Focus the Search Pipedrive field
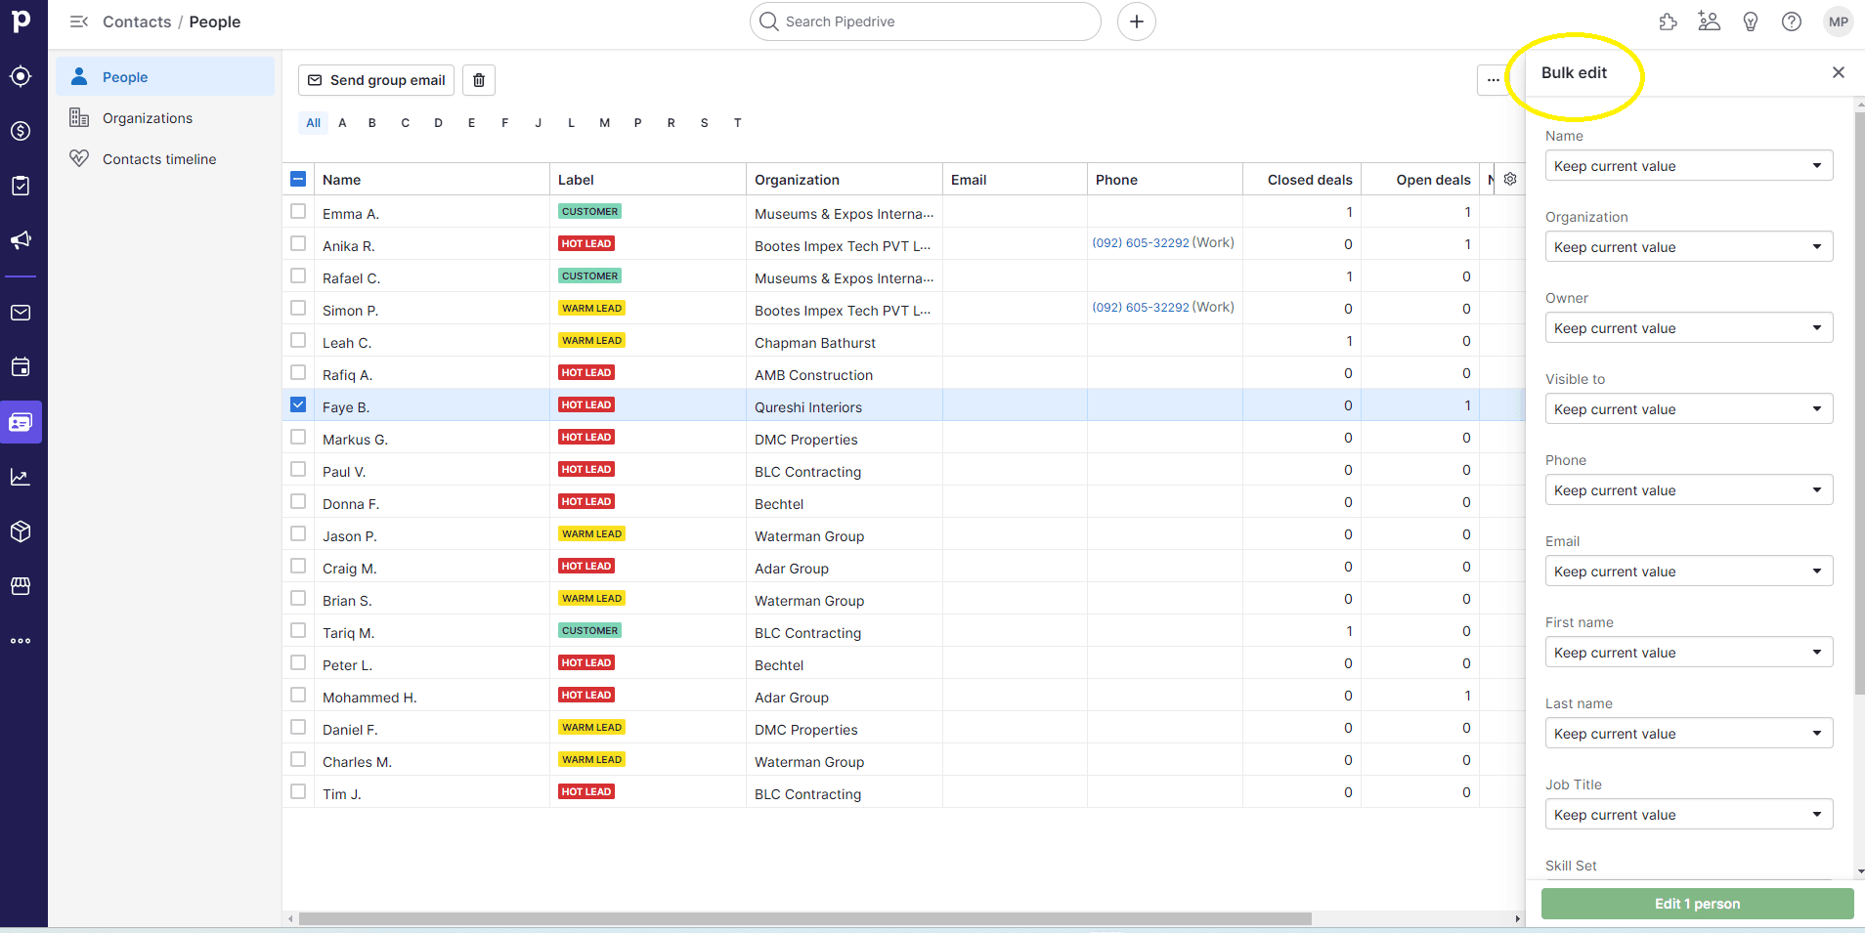The height and width of the screenshot is (933, 1865). coord(926,21)
